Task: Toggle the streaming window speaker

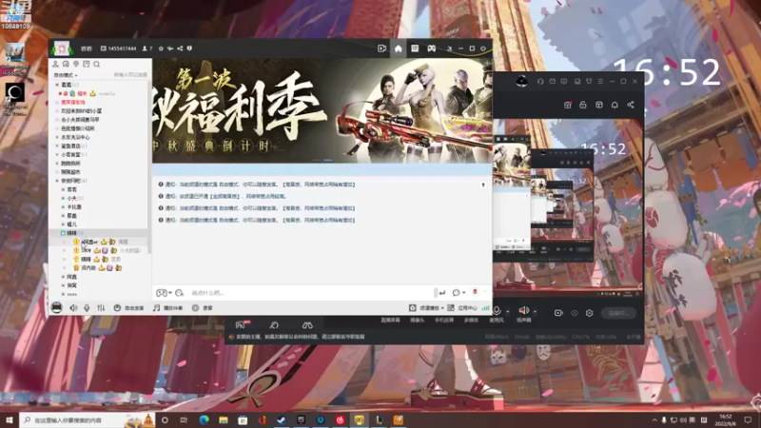Action: point(524,310)
